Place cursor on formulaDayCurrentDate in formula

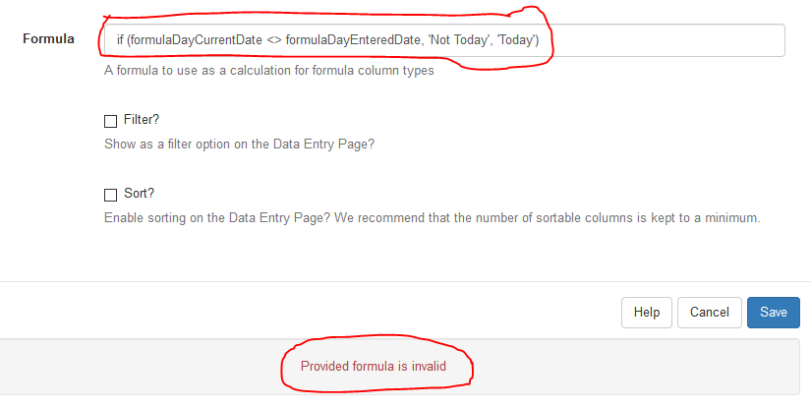(x=197, y=40)
